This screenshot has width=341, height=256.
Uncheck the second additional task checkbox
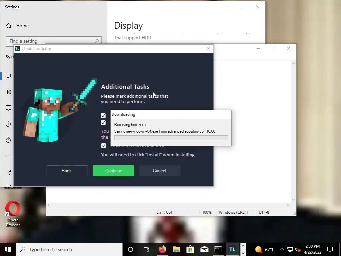[103, 123]
